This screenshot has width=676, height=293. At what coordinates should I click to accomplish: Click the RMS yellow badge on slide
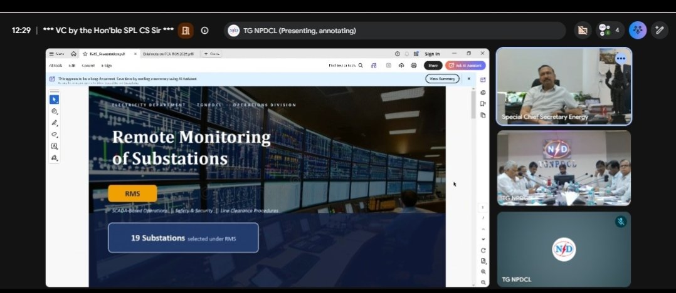132,193
